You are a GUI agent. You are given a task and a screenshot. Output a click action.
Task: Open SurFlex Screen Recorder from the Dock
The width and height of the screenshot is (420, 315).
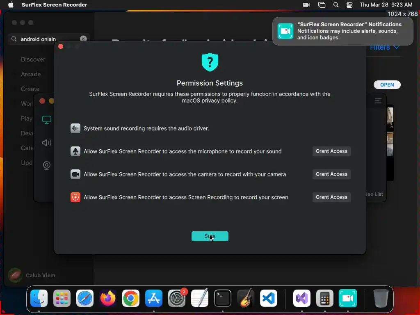click(348, 298)
